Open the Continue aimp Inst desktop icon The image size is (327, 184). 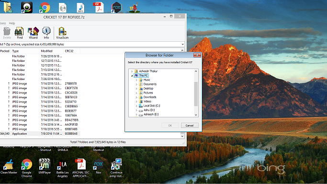tap(116, 168)
